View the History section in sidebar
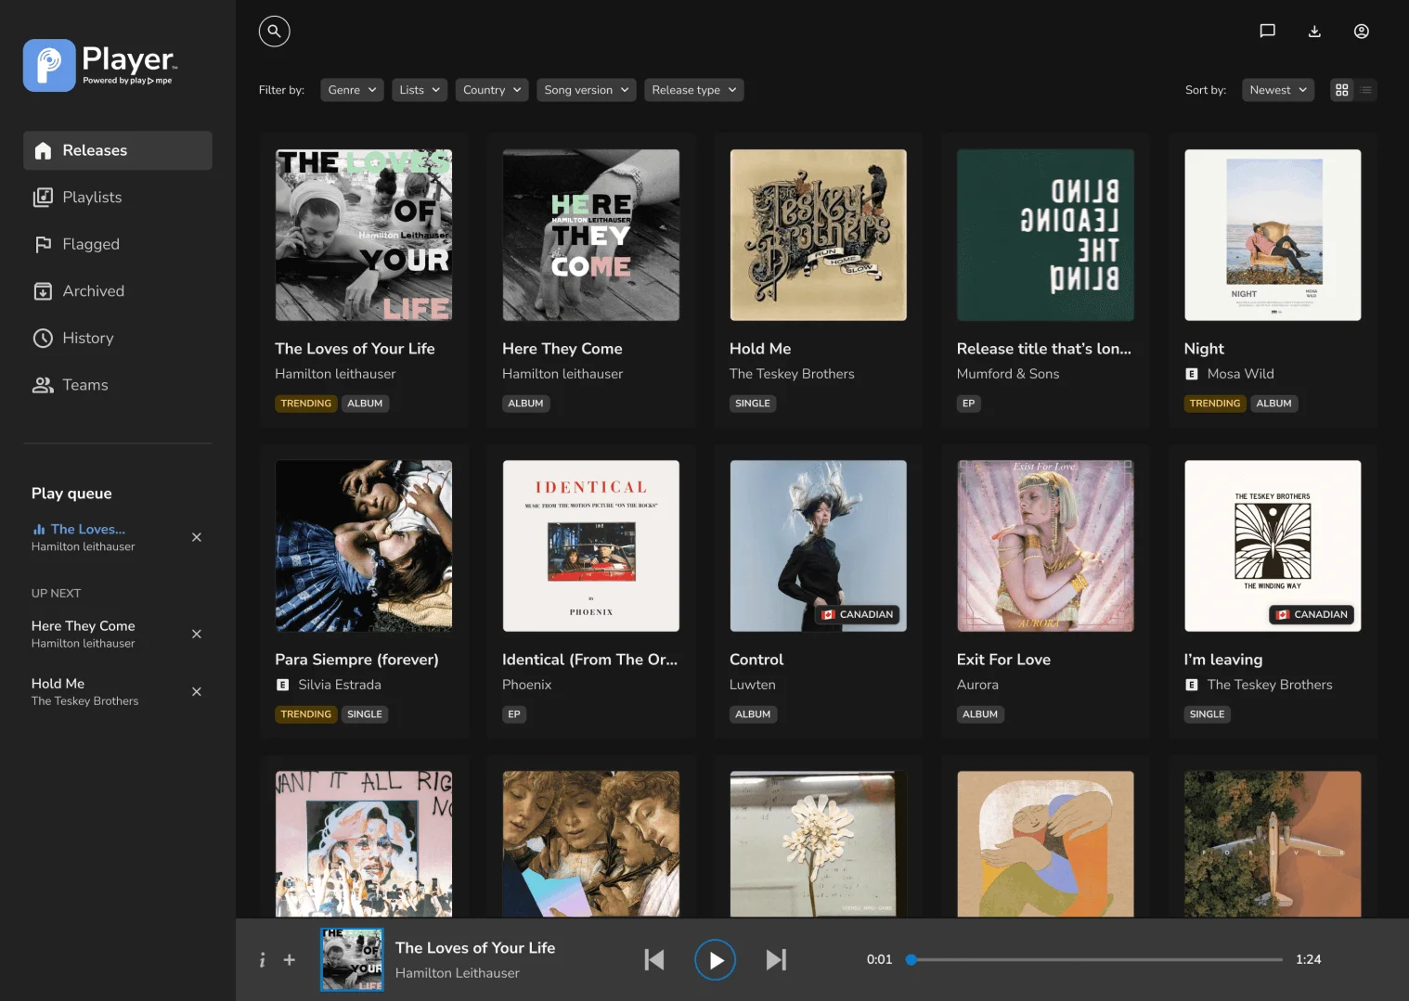1409x1001 pixels. (x=87, y=338)
